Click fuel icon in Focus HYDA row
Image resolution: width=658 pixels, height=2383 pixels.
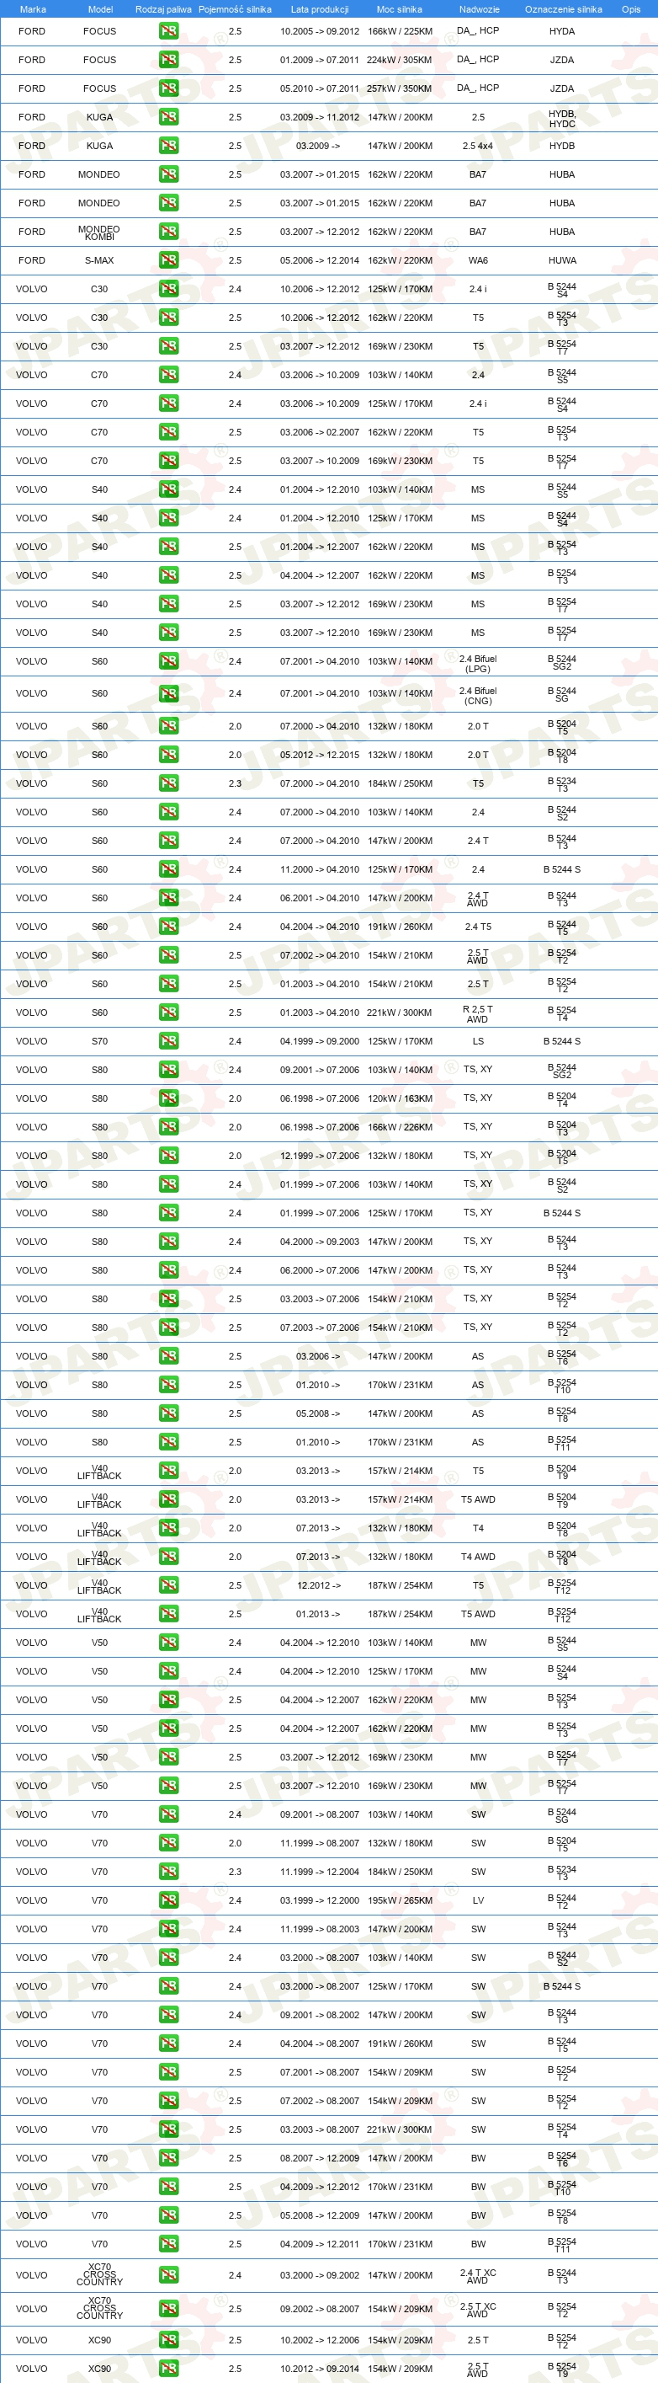click(168, 30)
